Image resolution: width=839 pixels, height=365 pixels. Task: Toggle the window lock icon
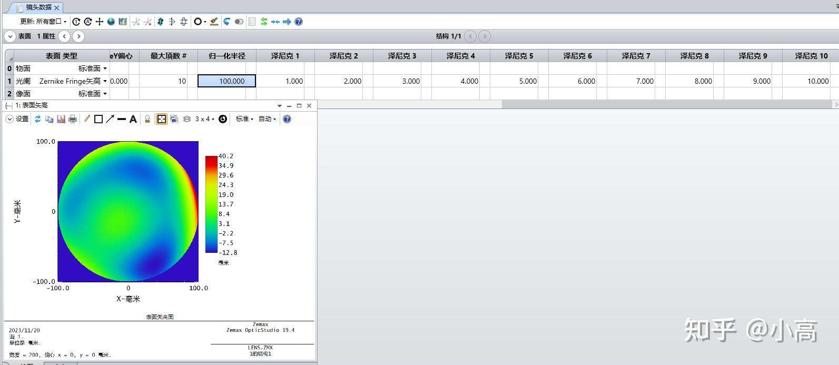(147, 119)
